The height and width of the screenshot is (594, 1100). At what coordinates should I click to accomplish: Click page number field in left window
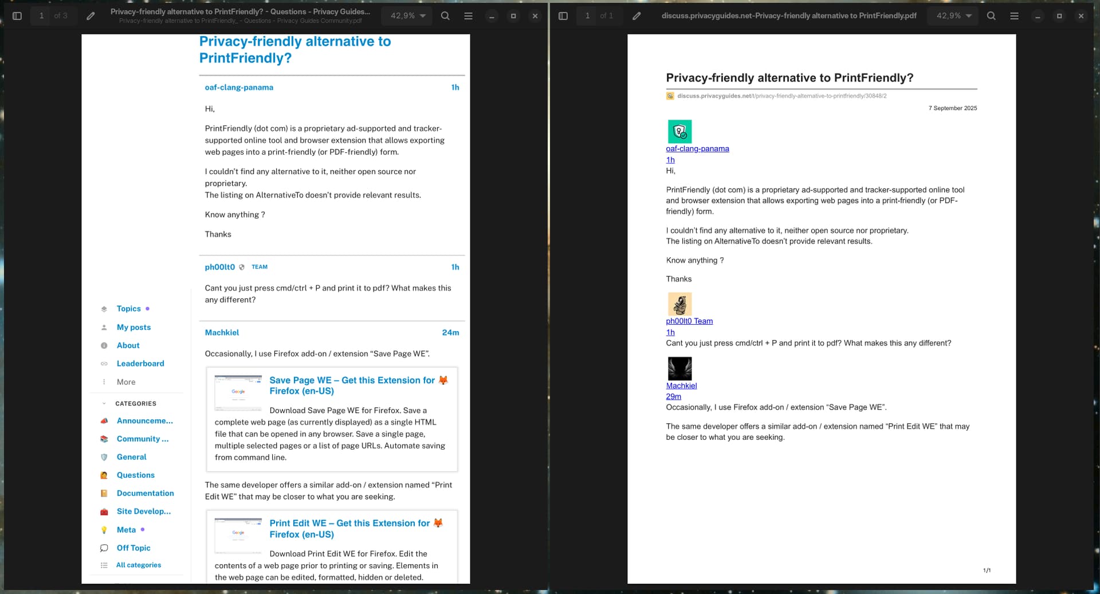click(x=41, y=16)
